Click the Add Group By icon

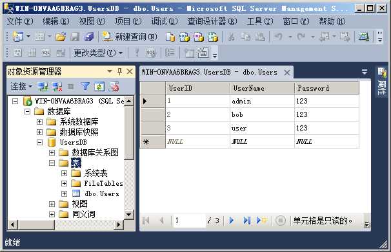pos(170,53)
